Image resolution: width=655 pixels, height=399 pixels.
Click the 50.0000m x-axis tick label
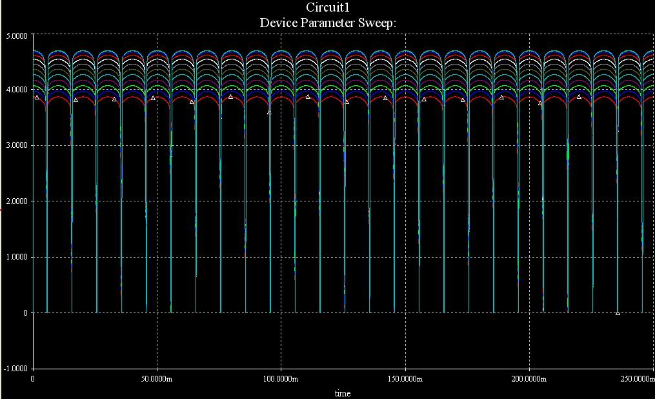[x=157, y=379]
